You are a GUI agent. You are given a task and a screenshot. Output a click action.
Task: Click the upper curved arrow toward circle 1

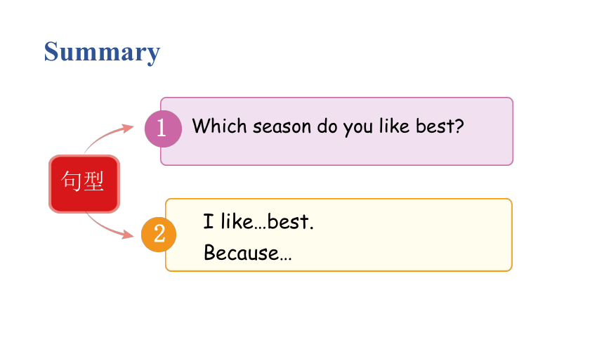[109, 138]
